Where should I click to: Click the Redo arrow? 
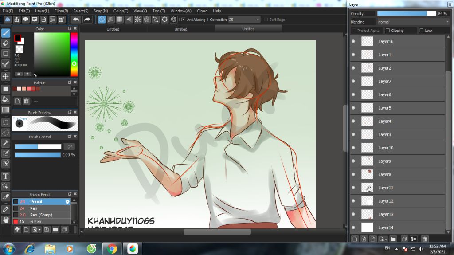pos(87,20)
